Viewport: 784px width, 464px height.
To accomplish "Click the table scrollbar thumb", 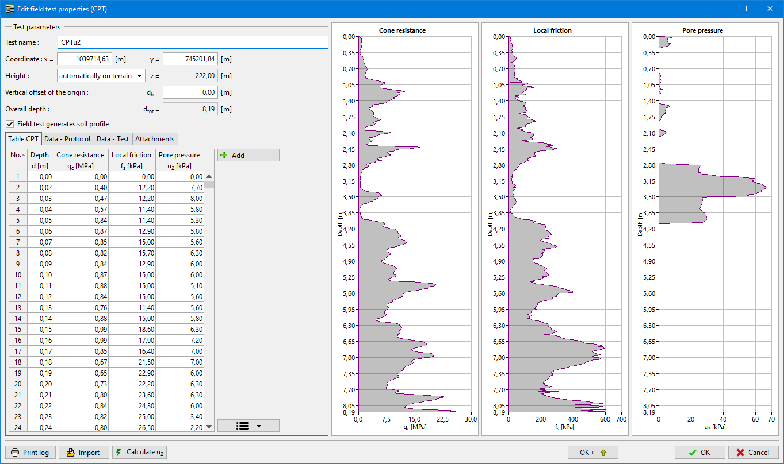I will 209,185.
